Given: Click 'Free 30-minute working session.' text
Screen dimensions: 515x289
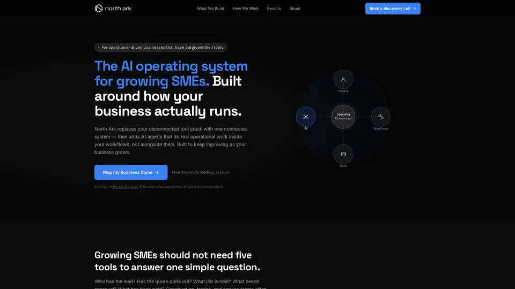Looking at the screenshot, I should (200, 172).
